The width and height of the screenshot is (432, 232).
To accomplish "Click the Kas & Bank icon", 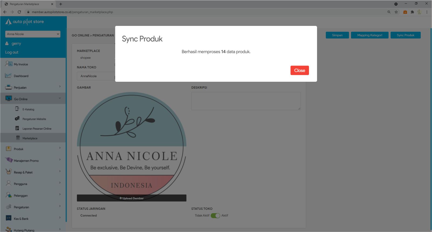I will 9,218.
